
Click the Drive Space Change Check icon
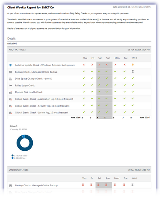pyautogui.click(x=11, y=79)
